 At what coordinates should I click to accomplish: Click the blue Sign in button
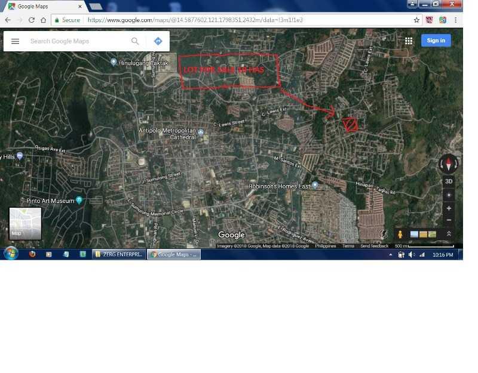tap(436, 41)
